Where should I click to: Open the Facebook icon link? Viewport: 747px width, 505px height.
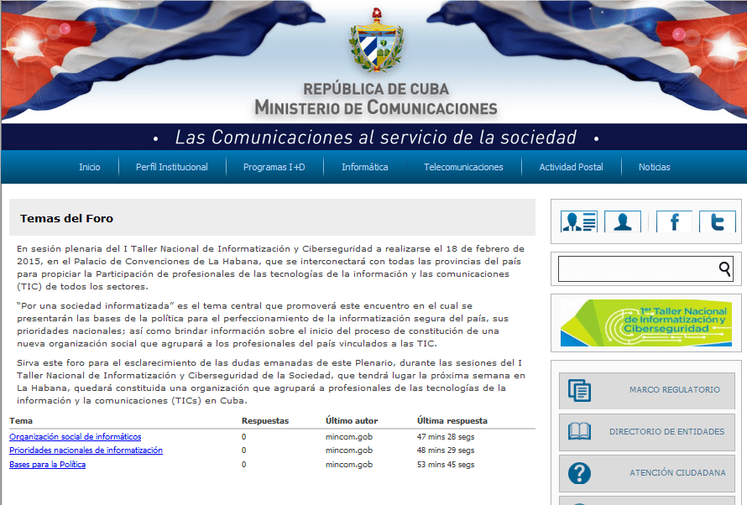point(674,221)
